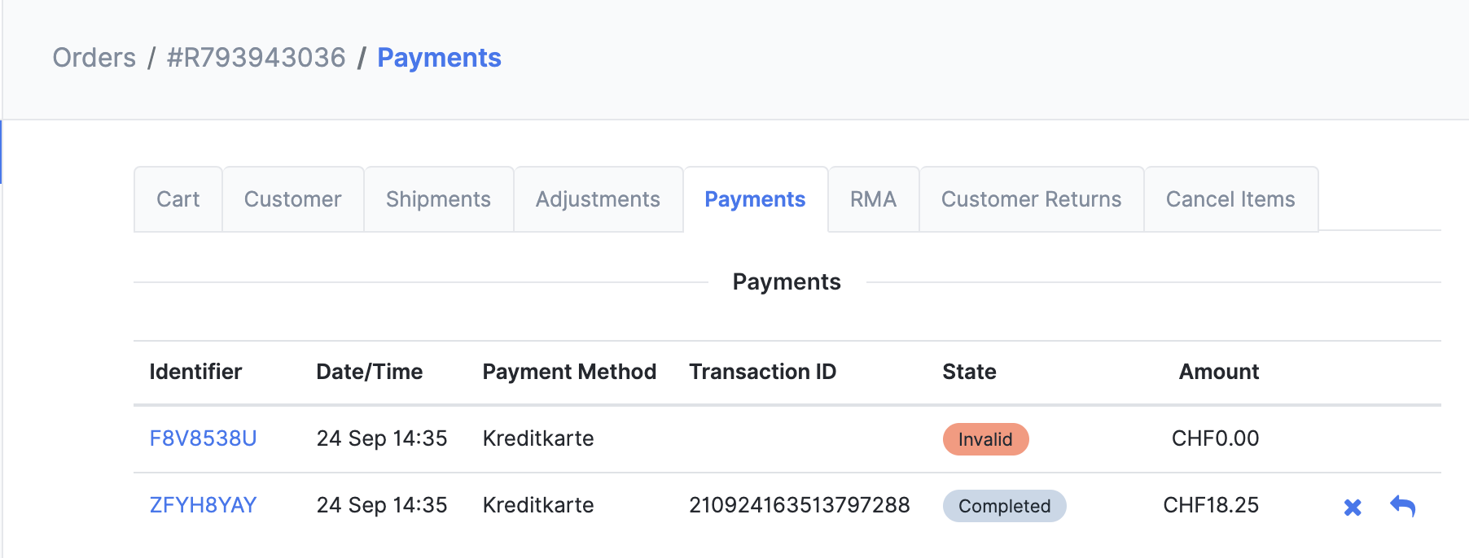
Task: Open payment ZFYH8YAY details
Action: tap(203, 505)
